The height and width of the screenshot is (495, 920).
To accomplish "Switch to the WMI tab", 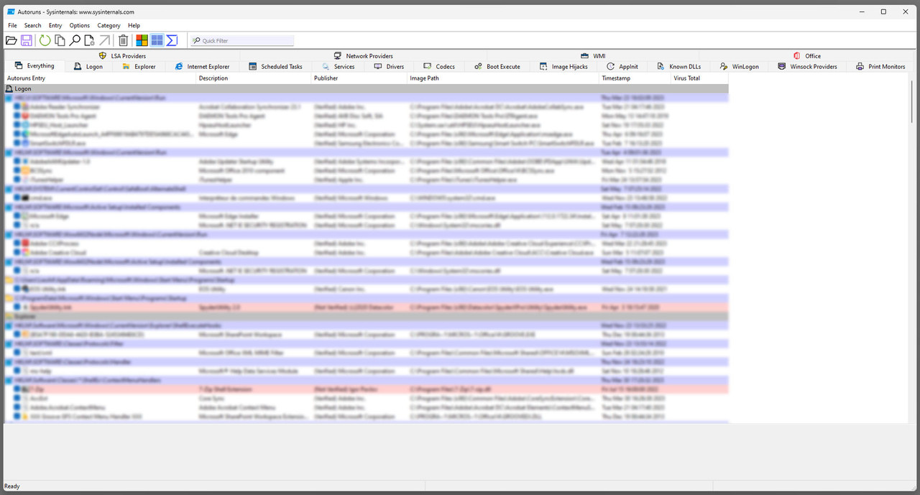I will [x=593, y=55].
